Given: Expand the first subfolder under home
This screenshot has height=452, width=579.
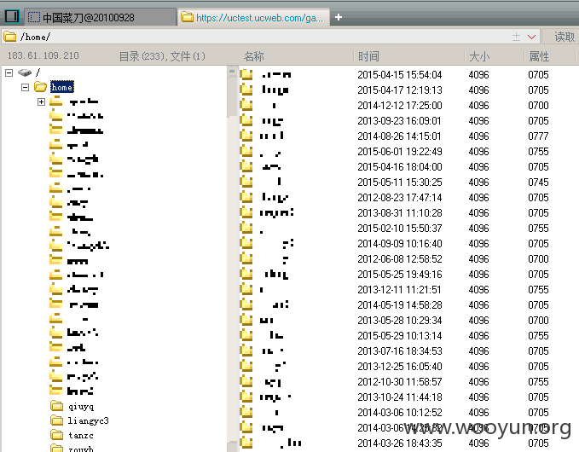Looking at the screenshot, I should point(41,101).
